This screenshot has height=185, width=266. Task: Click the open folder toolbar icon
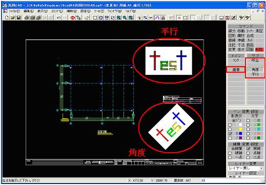coord(13,17)
